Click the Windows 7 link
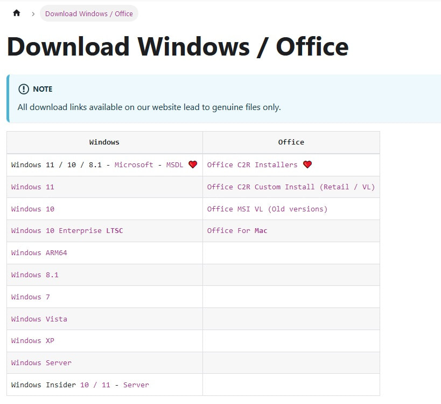Viewport: 441px width, 404px height. (31, 297)
